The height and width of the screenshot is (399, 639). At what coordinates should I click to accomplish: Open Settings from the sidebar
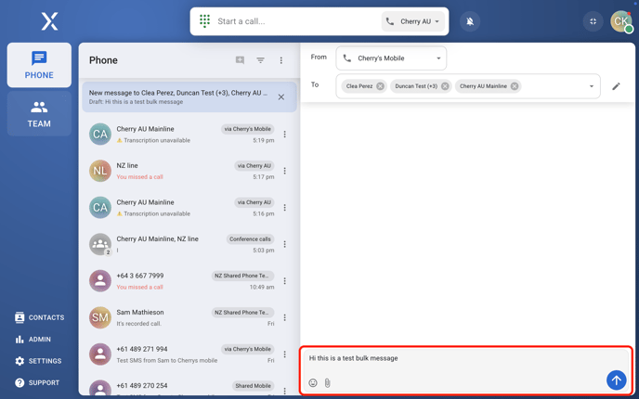[x=38, y=361]
